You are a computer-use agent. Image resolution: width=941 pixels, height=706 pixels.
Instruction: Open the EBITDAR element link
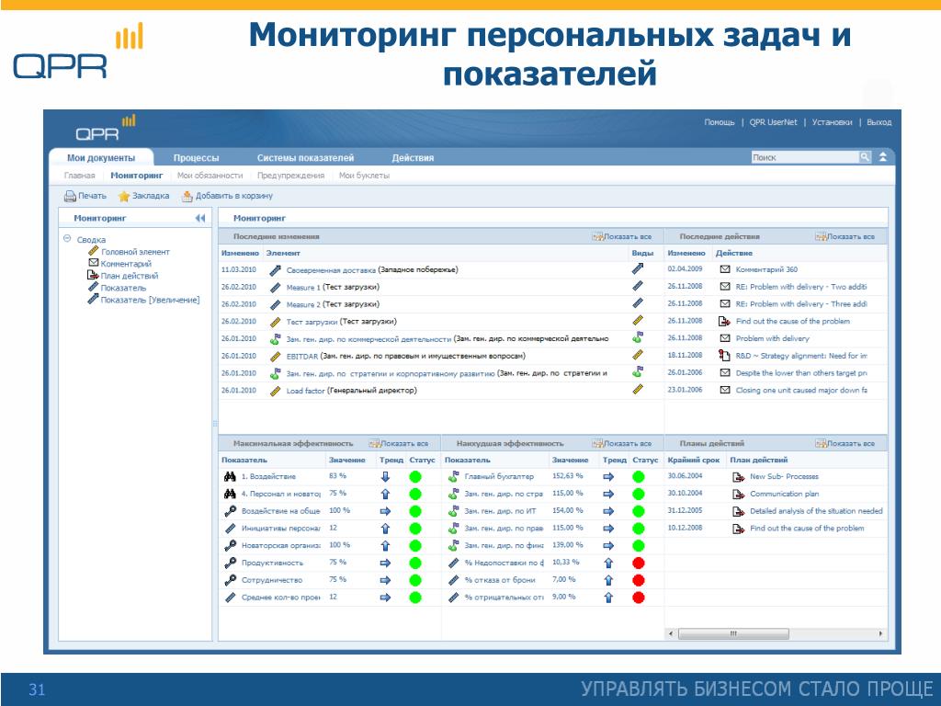pos(301,356)
